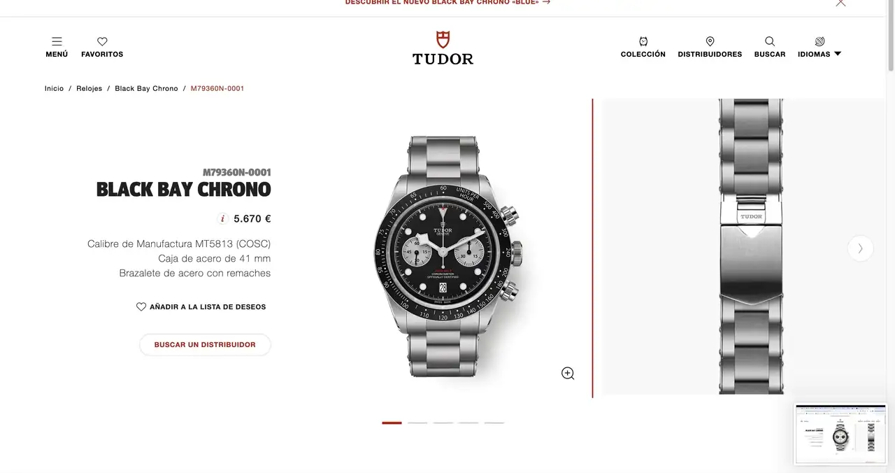
Task: Open the Distribuidores location pin icon
Action: (x=710, y=42)
